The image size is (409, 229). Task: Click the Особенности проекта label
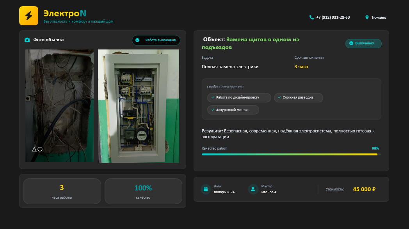click(225, 87)
